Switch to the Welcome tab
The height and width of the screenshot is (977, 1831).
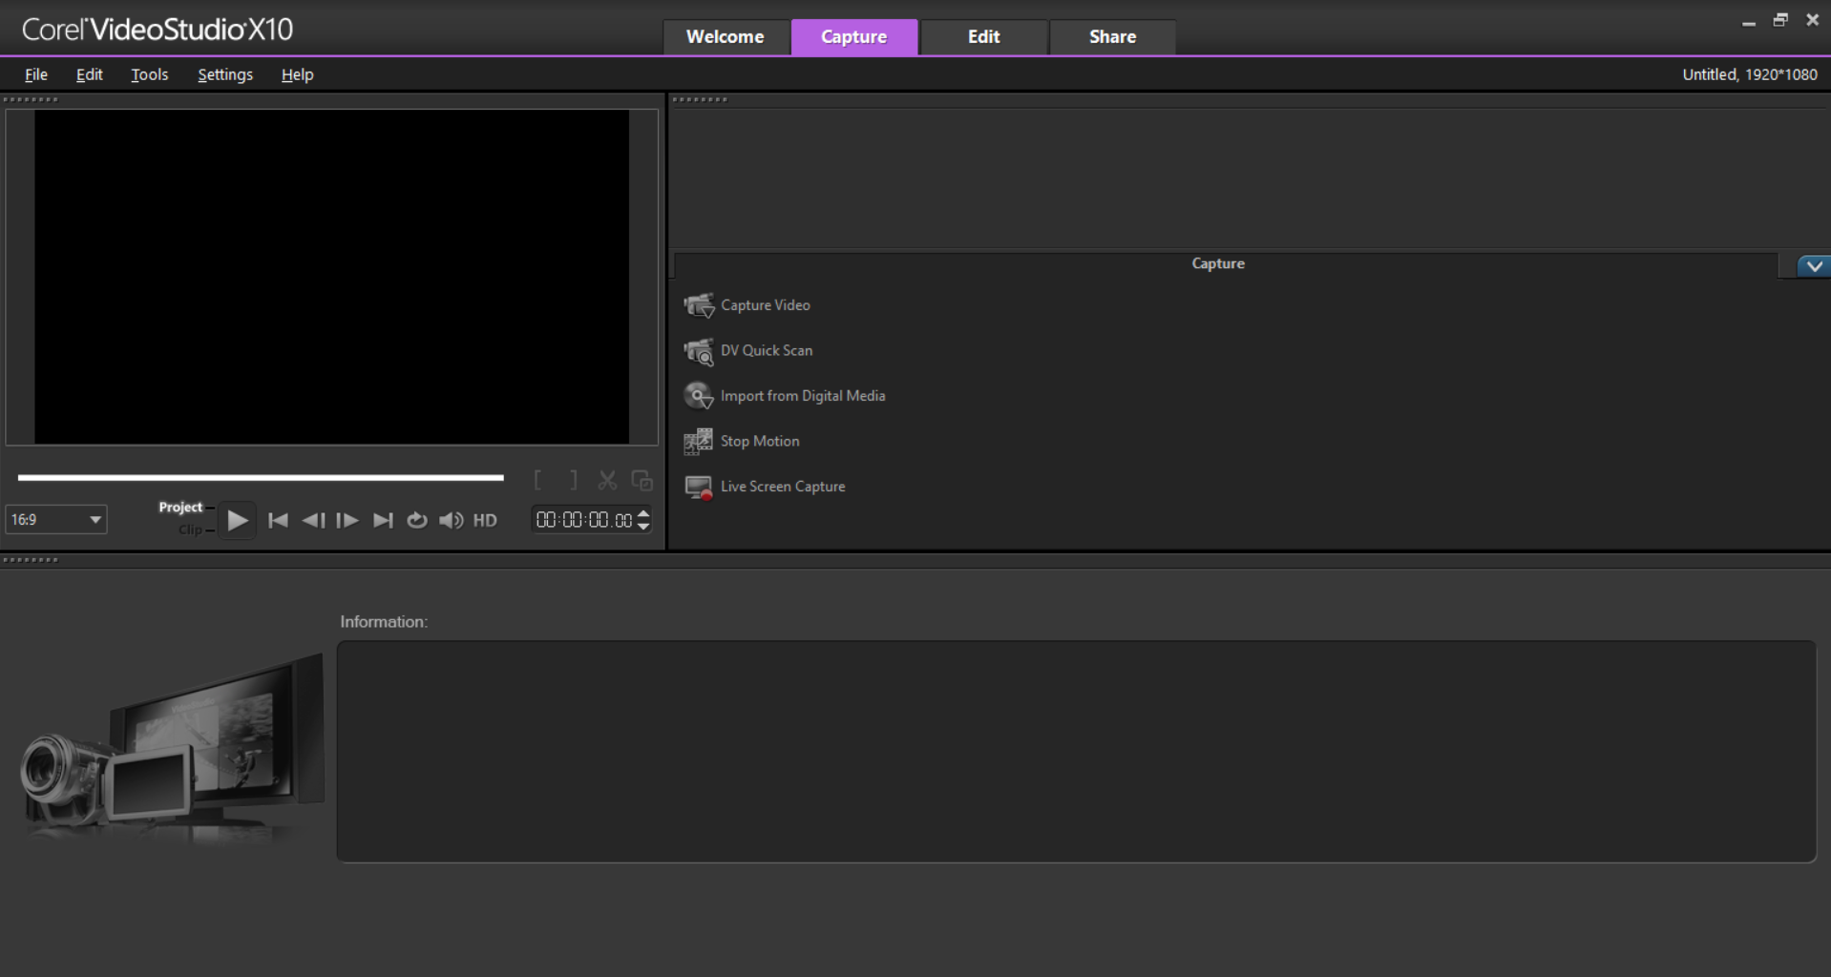pyautogui.click(x=726, y=37)
